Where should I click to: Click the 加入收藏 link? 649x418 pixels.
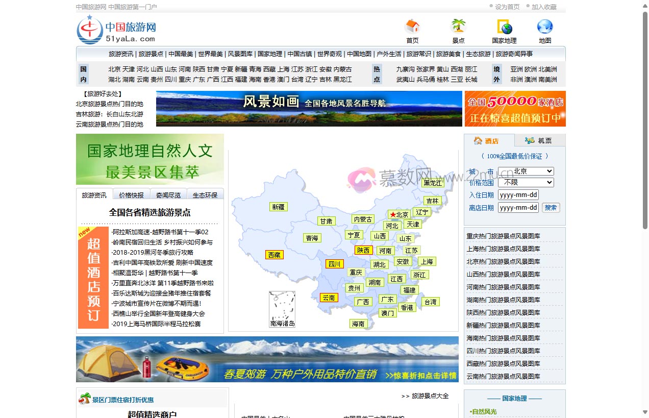point(543,7)
